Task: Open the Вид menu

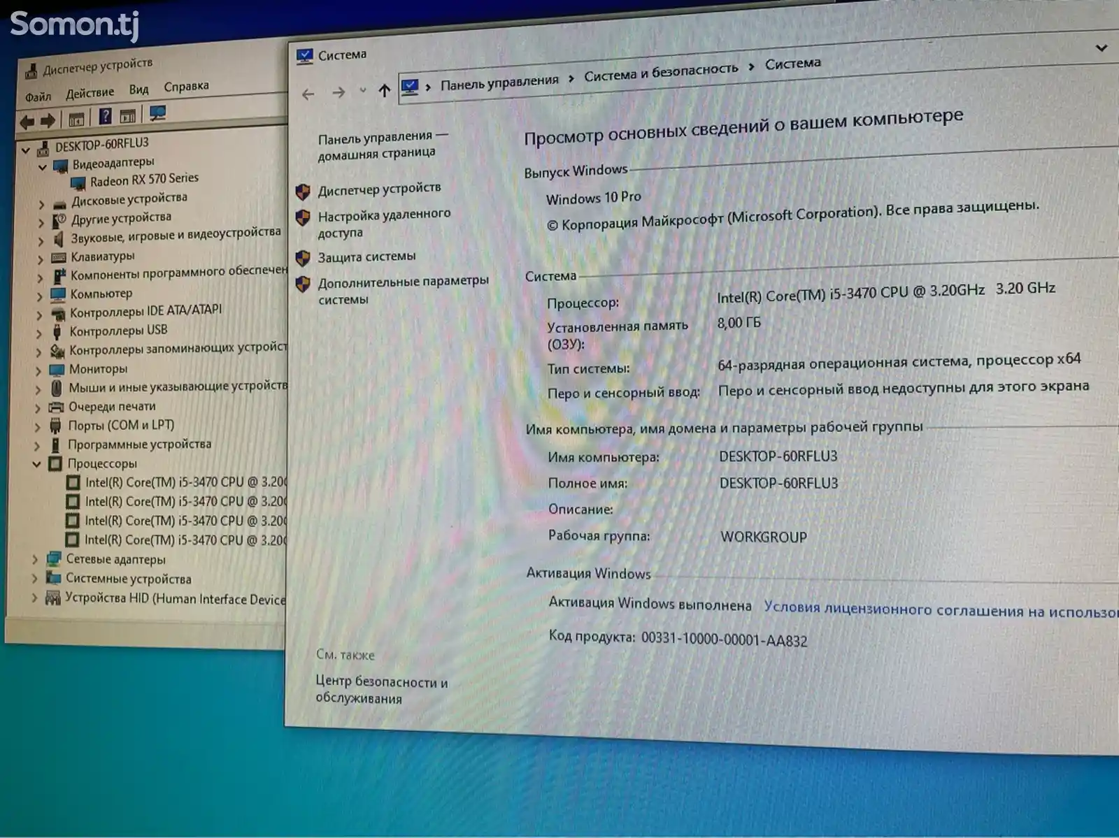Action: pyautogui.click(x=138, y=89)
